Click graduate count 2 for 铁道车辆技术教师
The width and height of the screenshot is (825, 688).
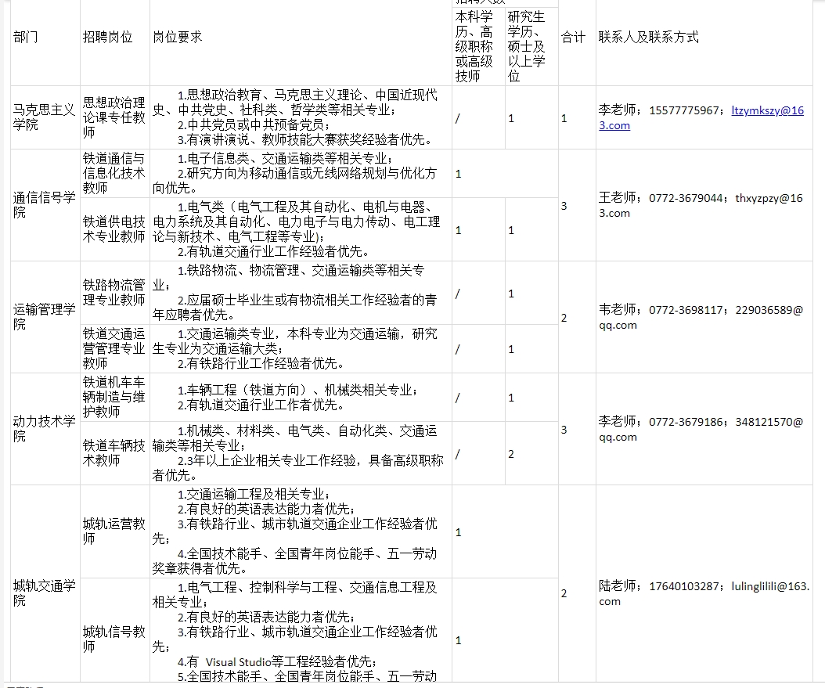pyautogui.click(x=531, y=453)
